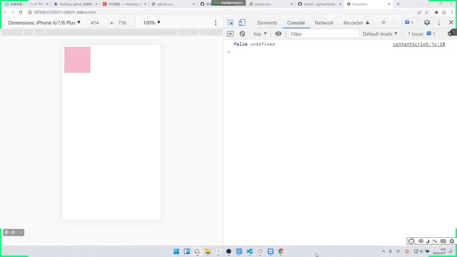Switch to the 手机淘宝 flexible.js tab

(x=125, y=4)
